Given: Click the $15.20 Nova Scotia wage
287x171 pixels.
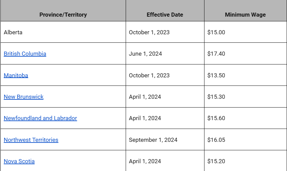Looking at the screenshot, I should [216, 161].
